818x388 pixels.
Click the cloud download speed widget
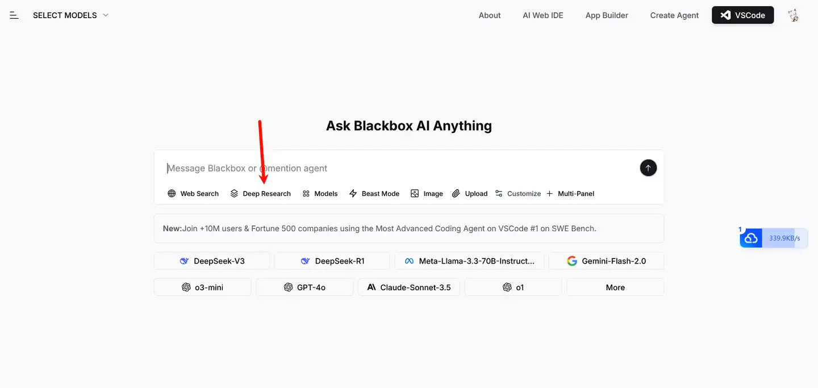click(x=773, y=238)
